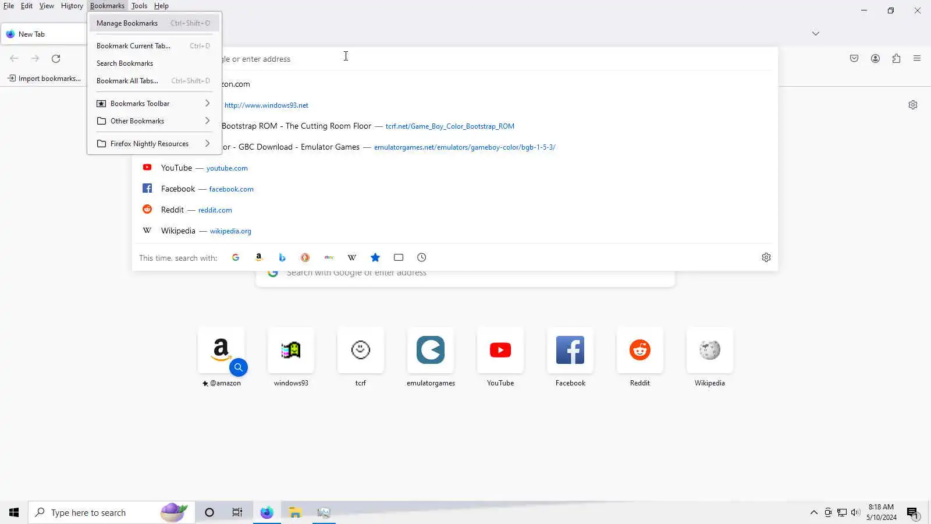Pick the YouTube suggestion in the address dropdown
The image size is (931, 524).
click(455, 168)
